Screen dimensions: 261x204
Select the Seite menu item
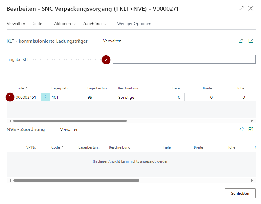38,24
